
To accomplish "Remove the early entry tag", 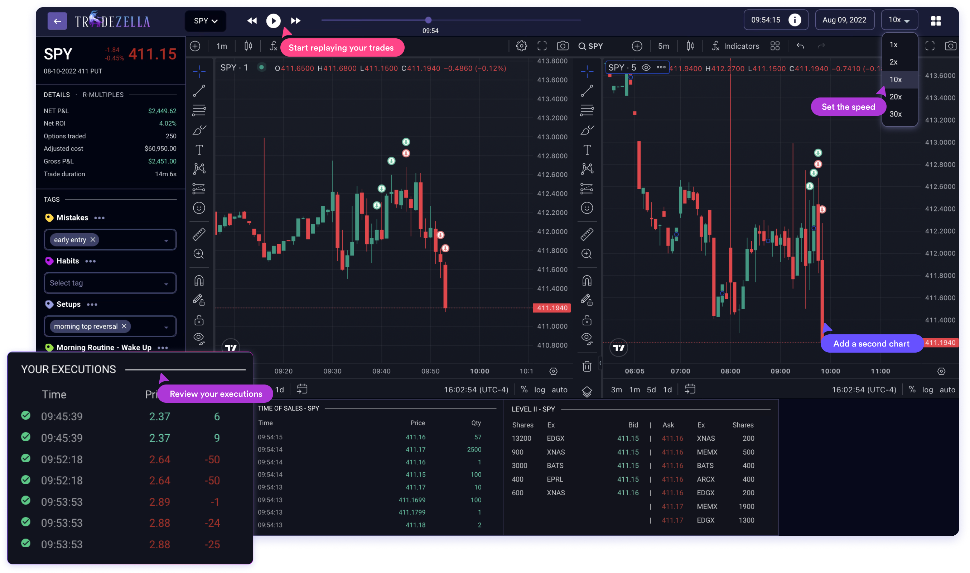I will [x=93, y=240].
